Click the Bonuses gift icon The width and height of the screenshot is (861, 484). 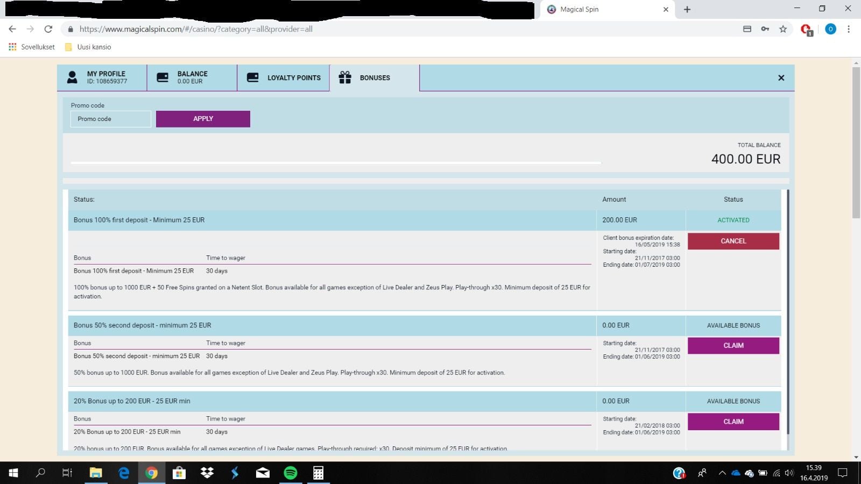coord(345,77)
